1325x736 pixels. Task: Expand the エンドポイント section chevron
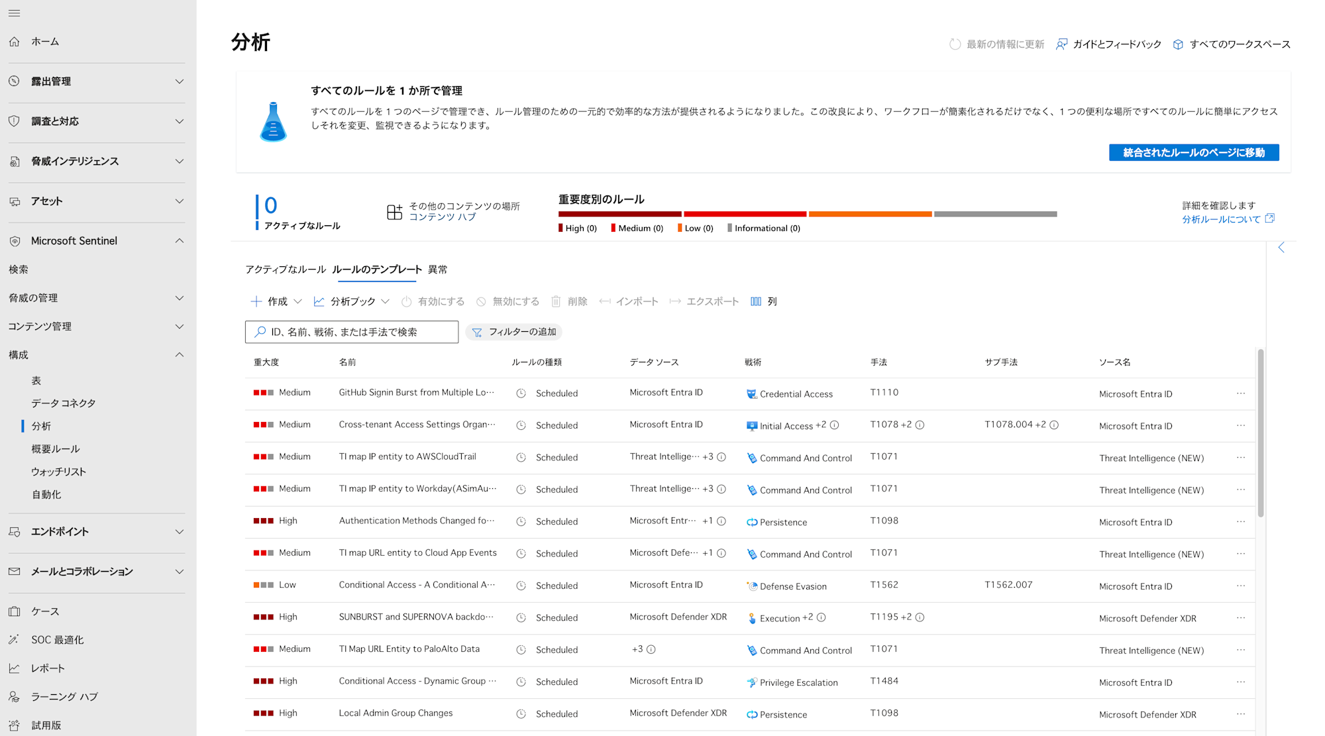(x=180, y=531)
